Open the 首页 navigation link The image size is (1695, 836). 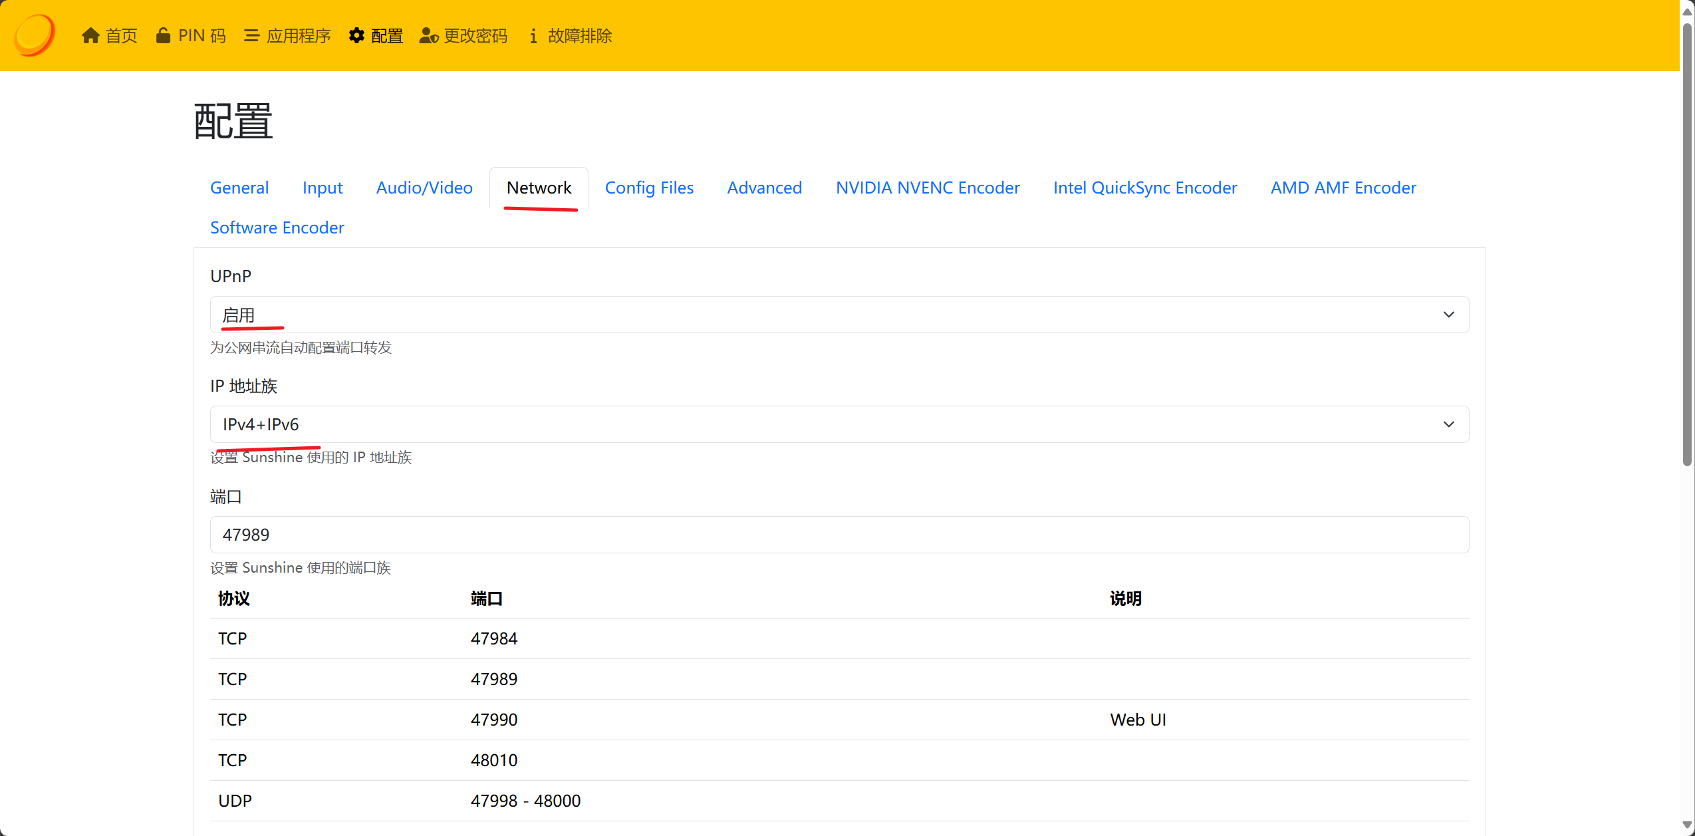tap(109, 36)
